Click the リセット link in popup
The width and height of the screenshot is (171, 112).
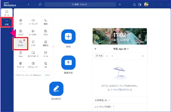point(48,75)
